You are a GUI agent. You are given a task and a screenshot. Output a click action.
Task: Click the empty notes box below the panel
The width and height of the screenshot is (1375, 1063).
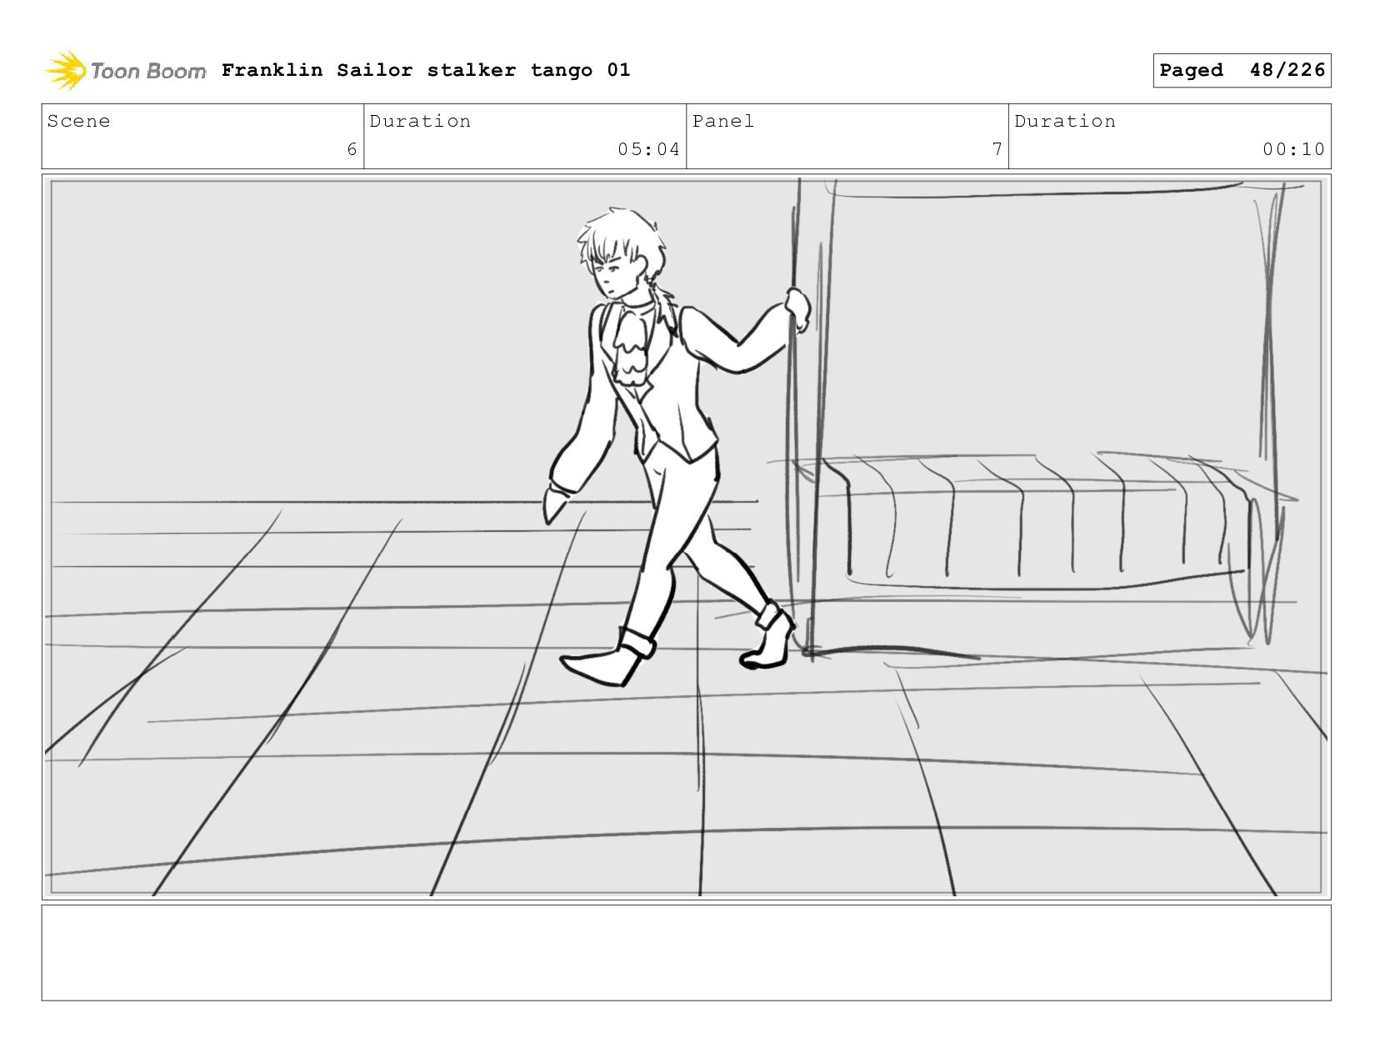(x=686, y=952)
